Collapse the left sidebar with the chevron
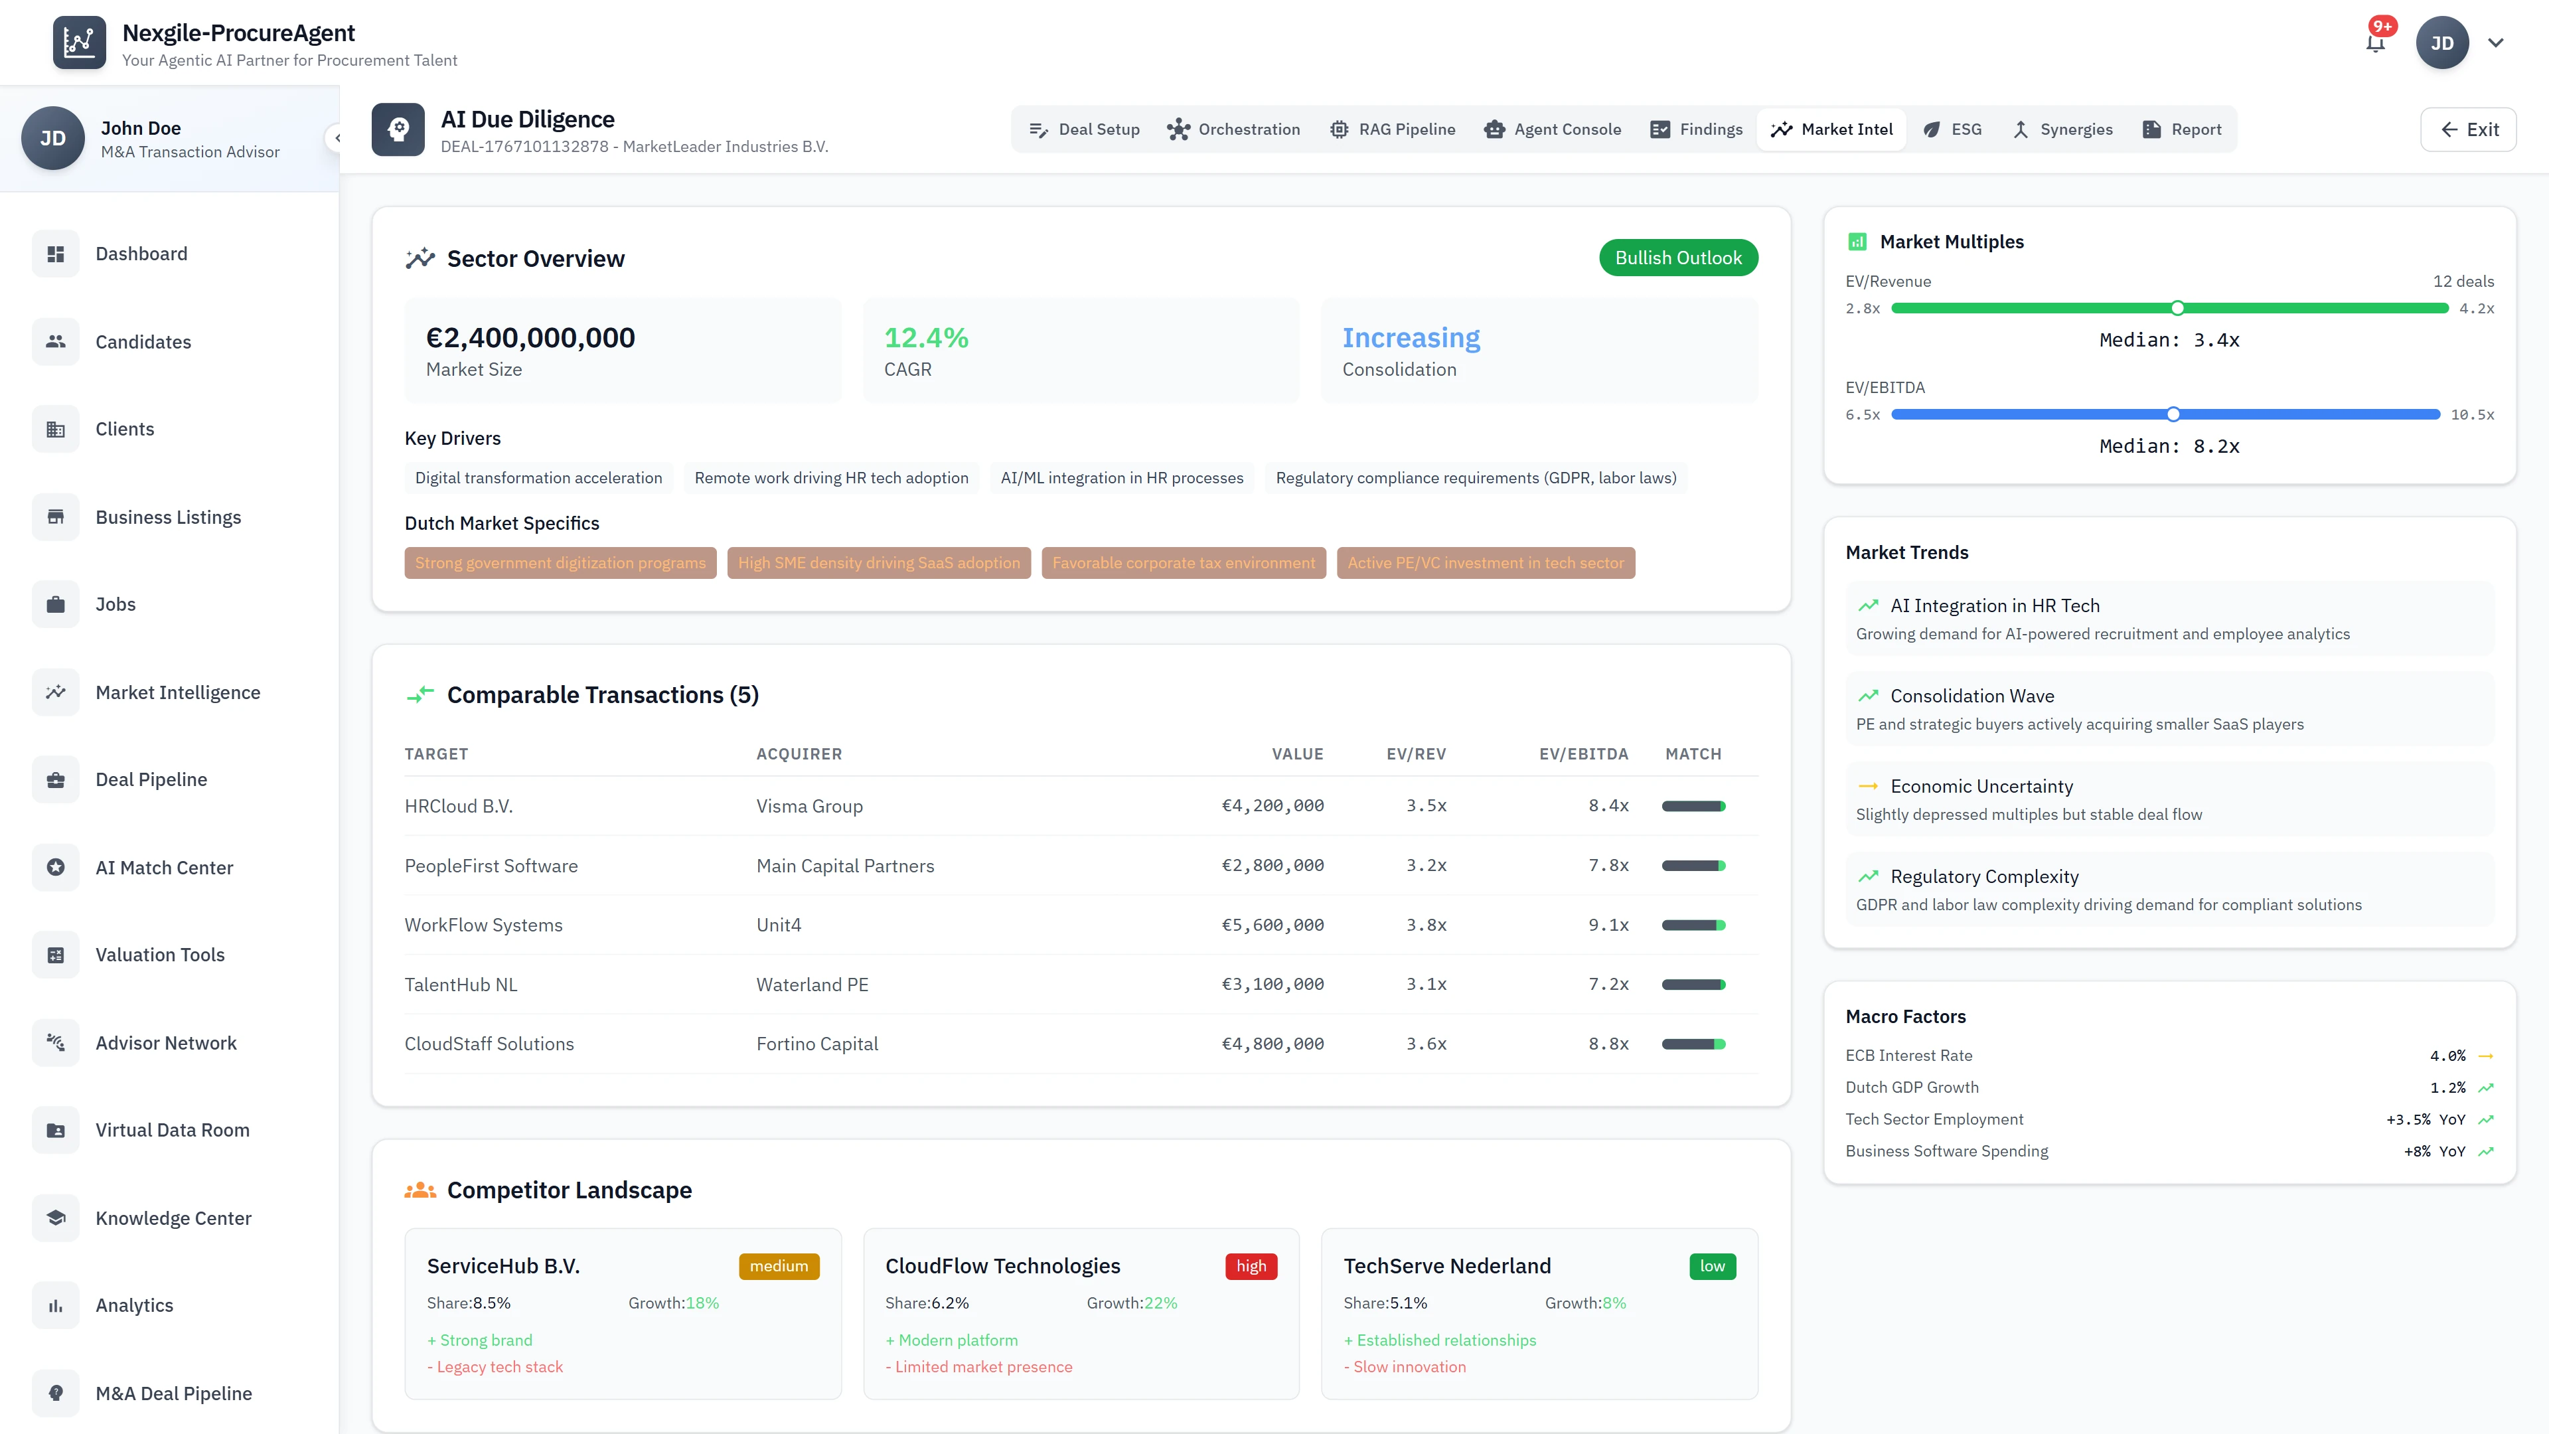Screen dimensions: 2549x1434 (337, 137)
